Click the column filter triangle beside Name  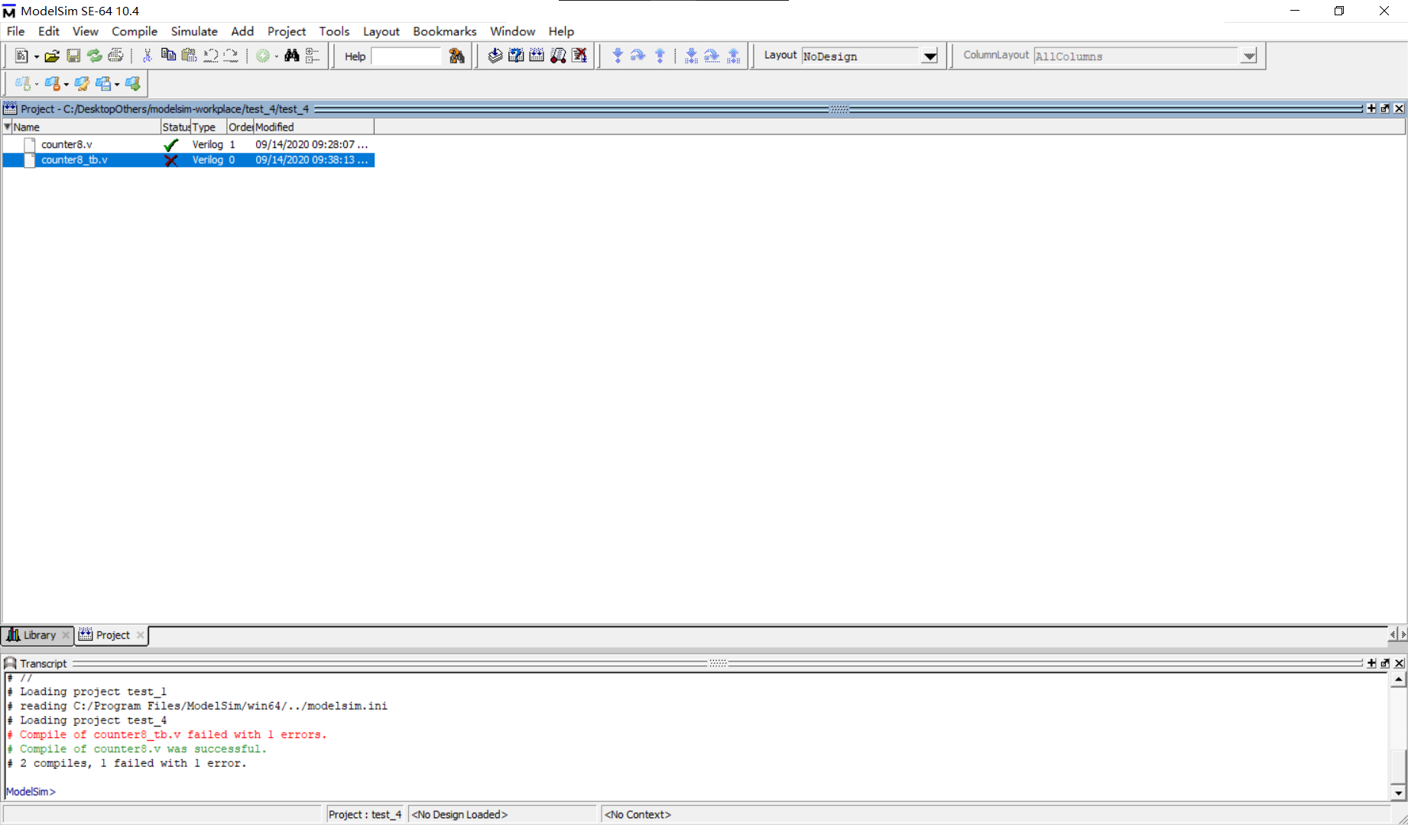point(7,127)
